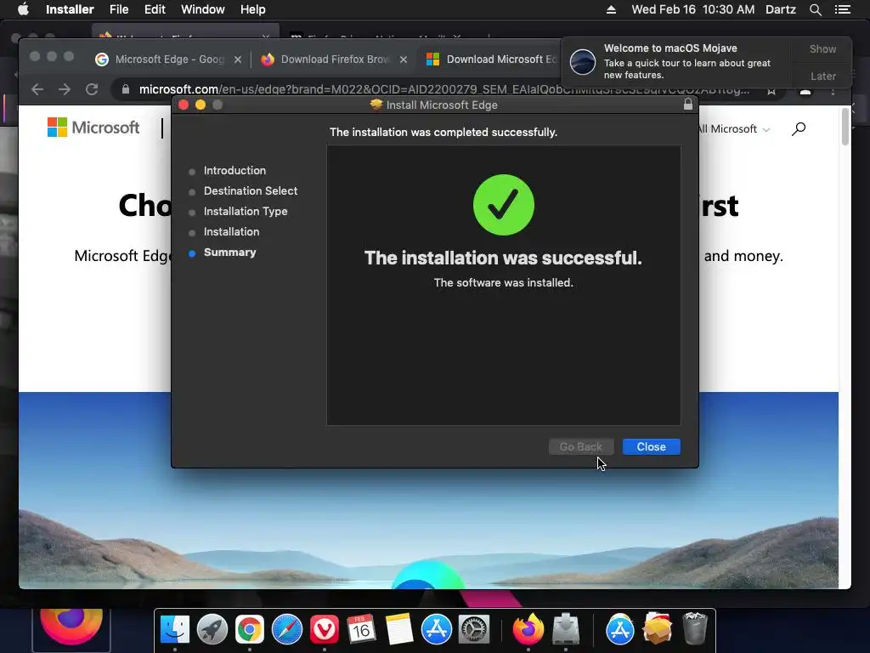Open the Help menu
Screen dimensions: 870x653
tap(252, 9)
